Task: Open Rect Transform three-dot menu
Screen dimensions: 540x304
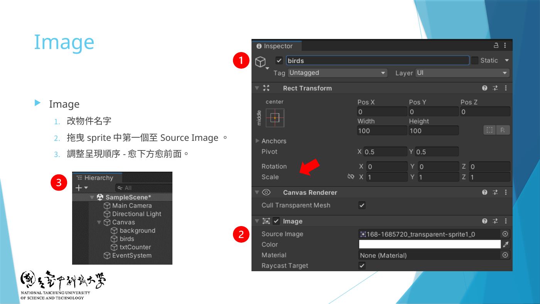Action: point(506,88)
